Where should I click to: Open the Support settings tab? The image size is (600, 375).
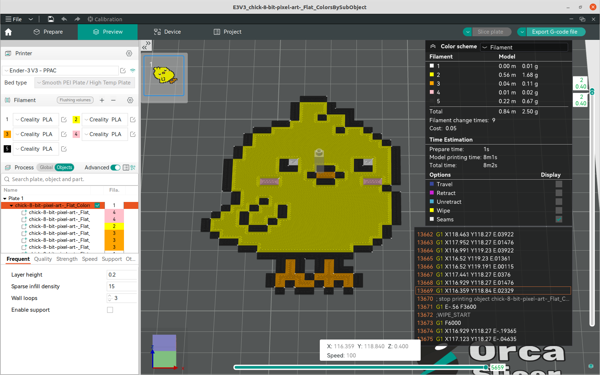coord(112,259)
